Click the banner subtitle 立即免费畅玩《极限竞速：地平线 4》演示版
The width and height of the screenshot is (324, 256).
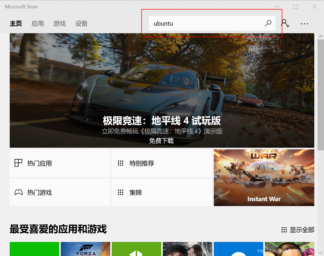coord(162,132)
